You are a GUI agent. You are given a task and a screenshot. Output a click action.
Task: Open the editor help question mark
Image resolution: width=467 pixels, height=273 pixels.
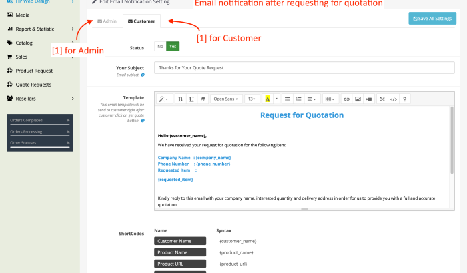point(405,99)
